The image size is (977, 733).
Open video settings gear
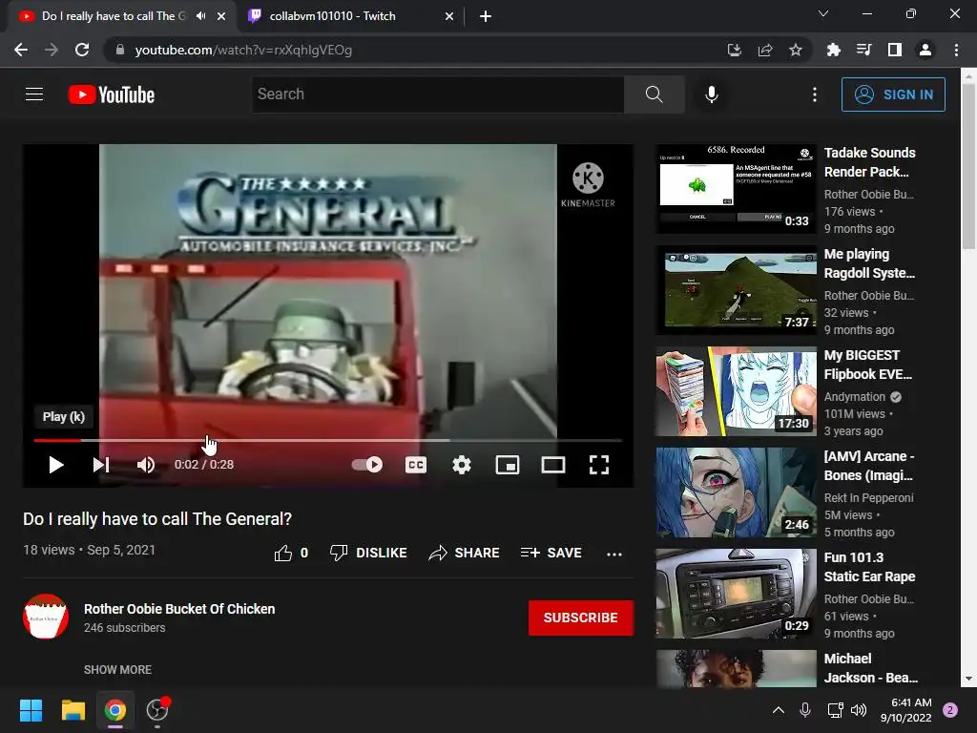pyautogui.click(x=461, y=465)
